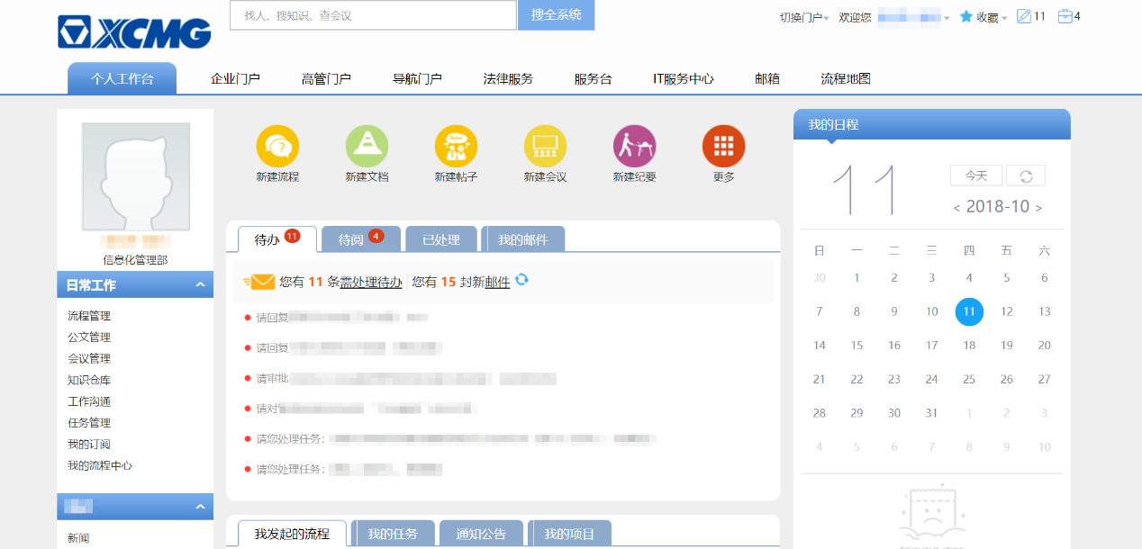
Task: Click the user avatar picture
Action: click(136, 177)
